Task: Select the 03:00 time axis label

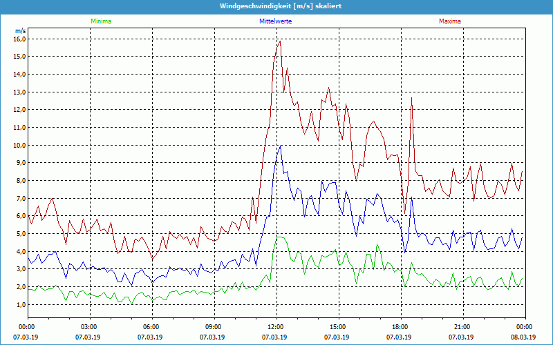Action: click(89, 326)
